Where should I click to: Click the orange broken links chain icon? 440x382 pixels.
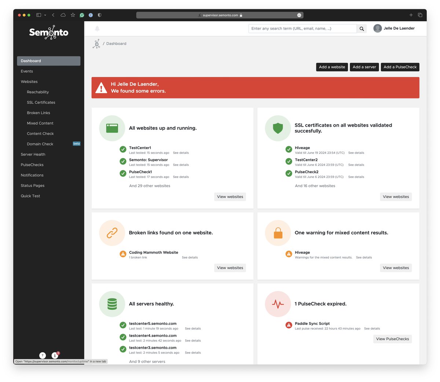112,233
